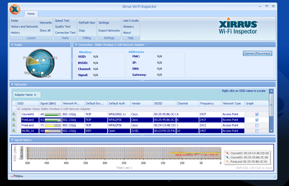Collapse the Connection panel
This screenshot has height=186, width=289.
pos(76,45)
